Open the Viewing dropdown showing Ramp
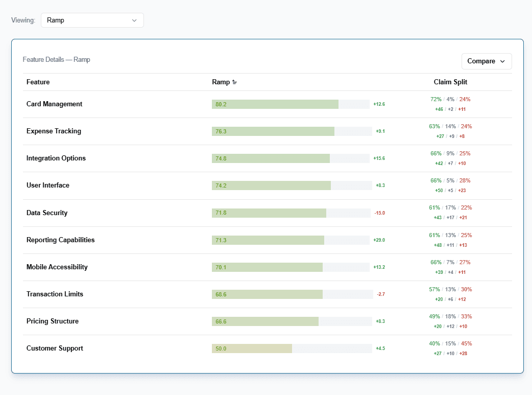This screenshot has height=395, width=532. pos(92,20)
